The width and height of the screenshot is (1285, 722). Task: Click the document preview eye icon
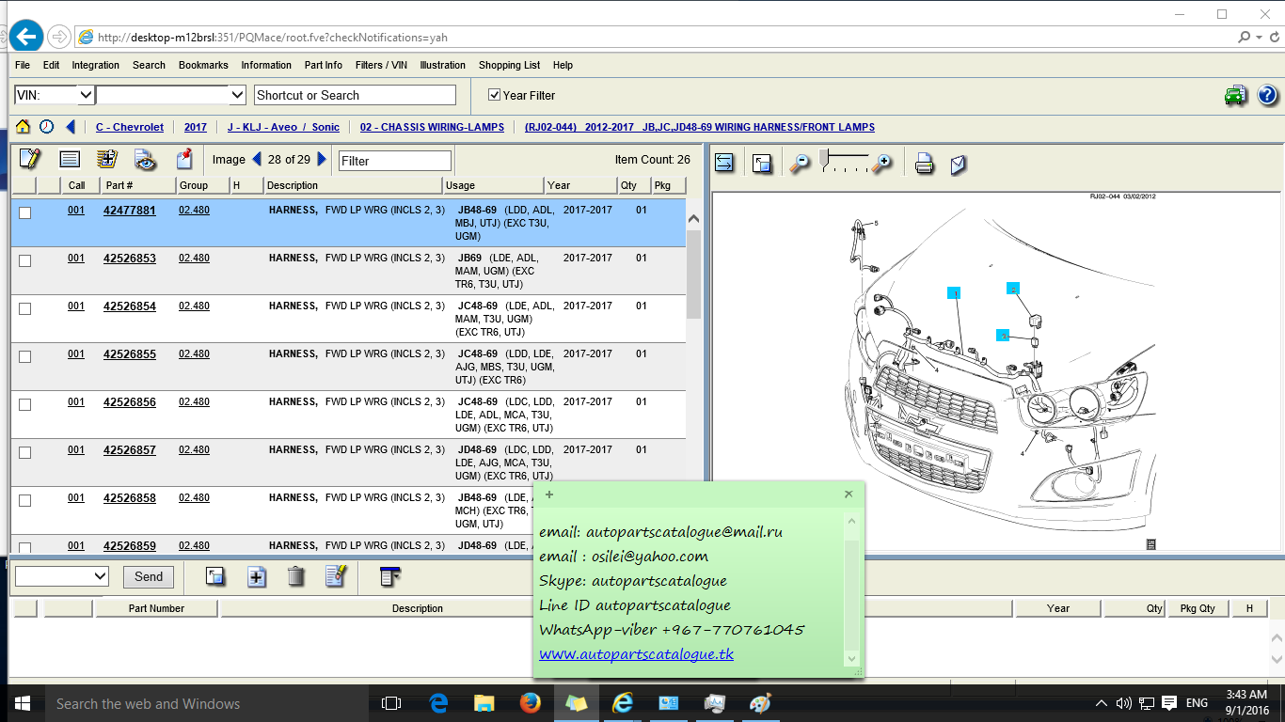[144, 159]
